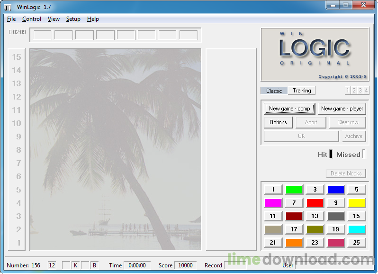Screen dimensions: 378x274
Task: Select the orange color block
Action: coord(294,243)
